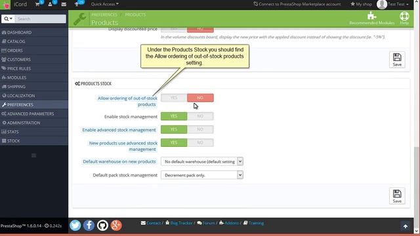Open the shopping cart orders icon
The height and width of the screenshot is (236, 420).
38,5
